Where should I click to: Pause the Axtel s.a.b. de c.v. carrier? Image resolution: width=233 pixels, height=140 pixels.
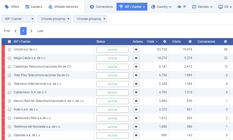136,109
